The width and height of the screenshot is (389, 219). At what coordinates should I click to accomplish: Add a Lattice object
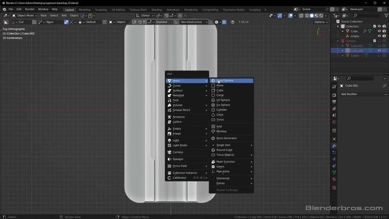tap(187, 122)
